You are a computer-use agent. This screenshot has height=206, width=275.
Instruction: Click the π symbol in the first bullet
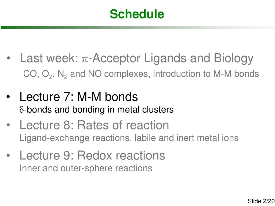pos(85,60)
